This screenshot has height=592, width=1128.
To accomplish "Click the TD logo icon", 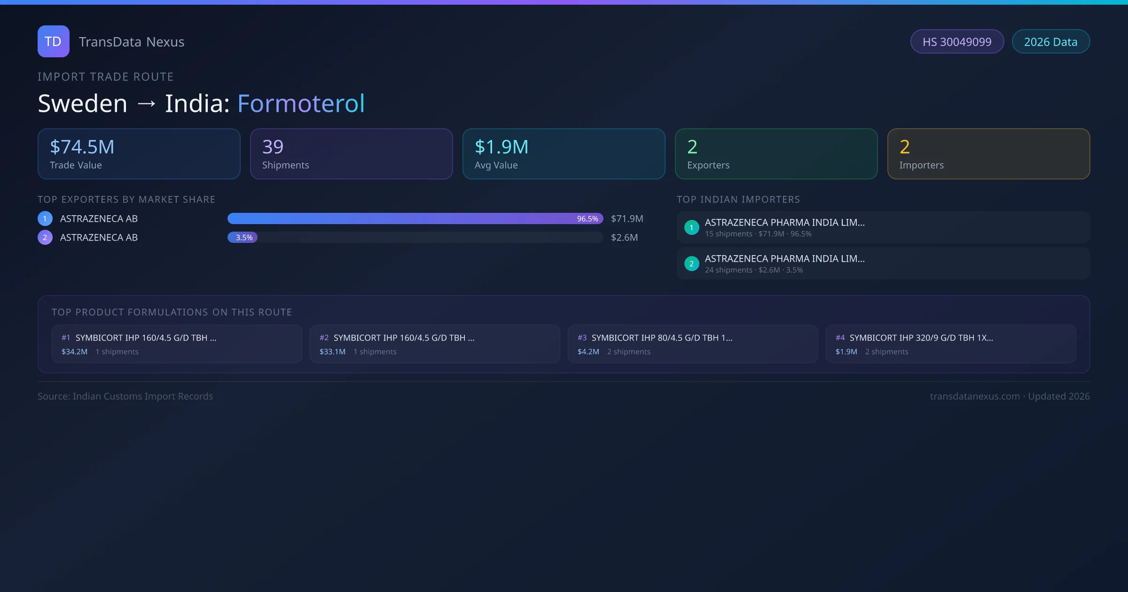I will click(x=53, y=41).
